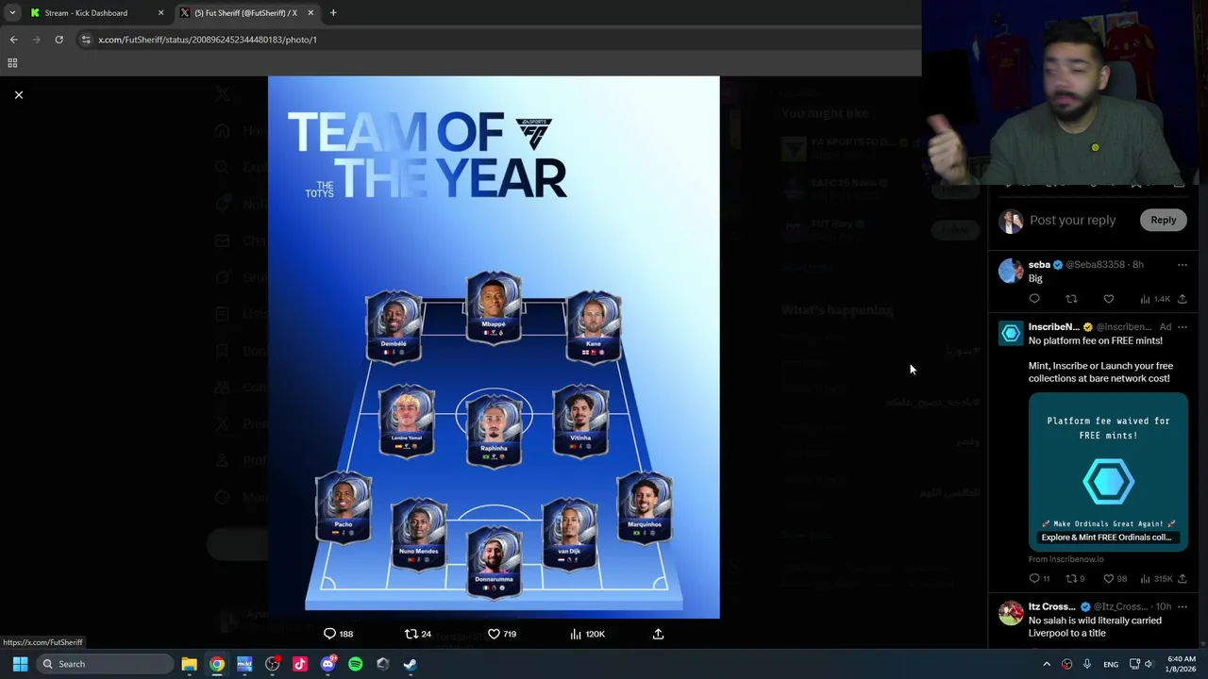Click Itz Cross's profile avatar
This screenshot has height=679, width=1208.
point(1011,614)
